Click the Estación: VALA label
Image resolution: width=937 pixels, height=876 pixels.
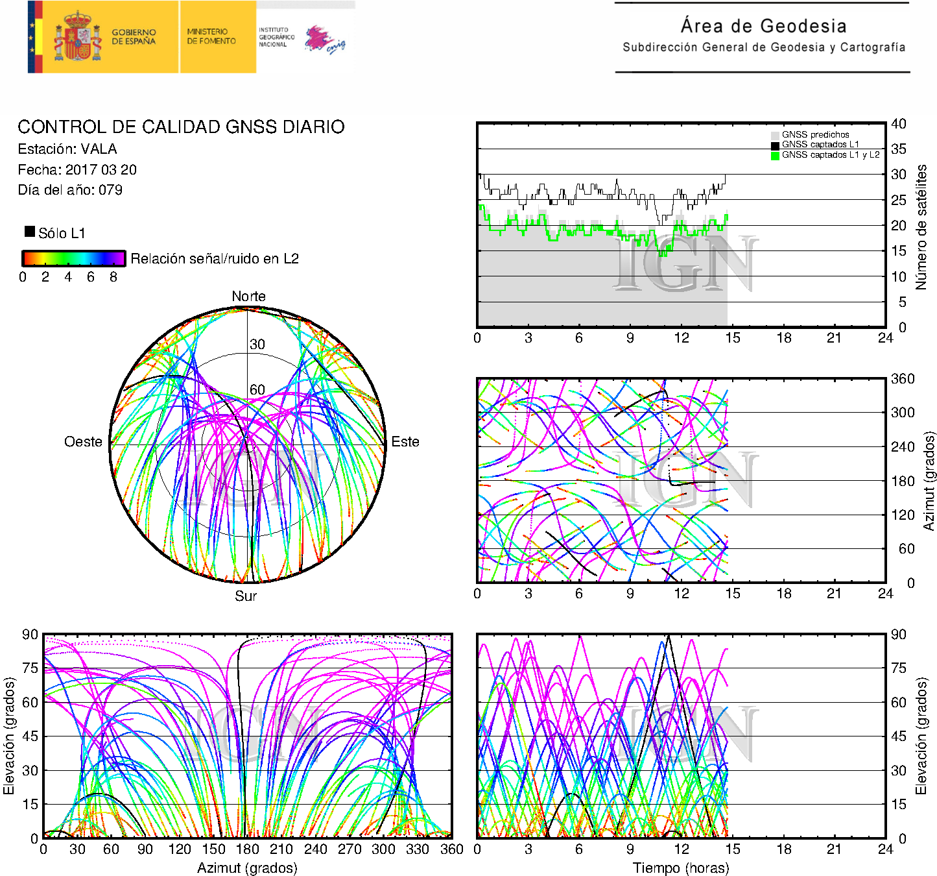[x=67, y=149]
